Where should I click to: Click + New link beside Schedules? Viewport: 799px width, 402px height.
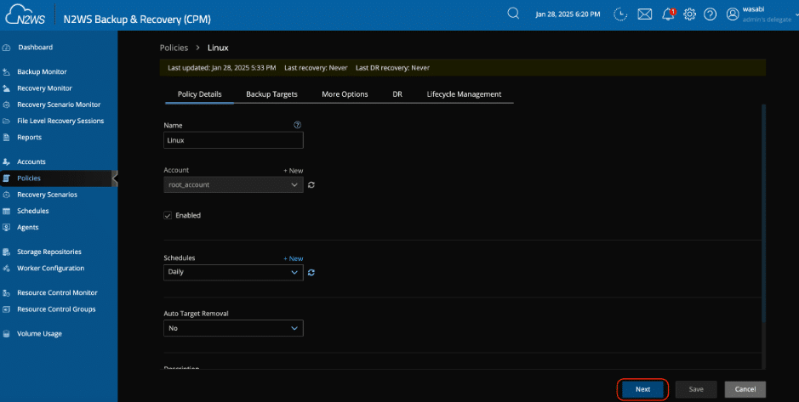point(293,258)
